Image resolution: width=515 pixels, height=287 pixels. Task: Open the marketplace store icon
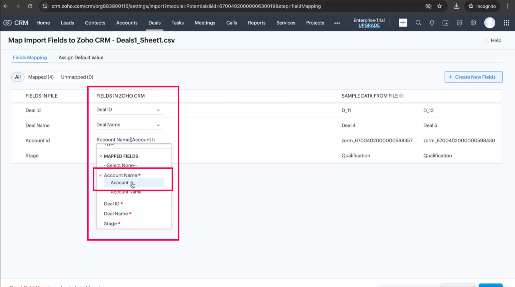coord(459,23)
